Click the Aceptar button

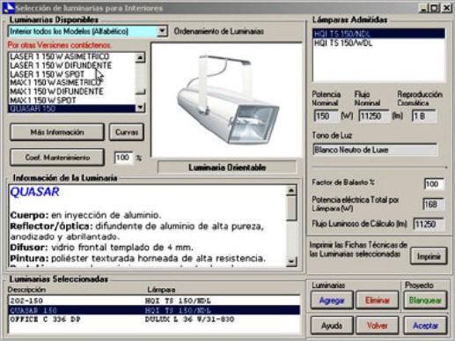point(425,325)
